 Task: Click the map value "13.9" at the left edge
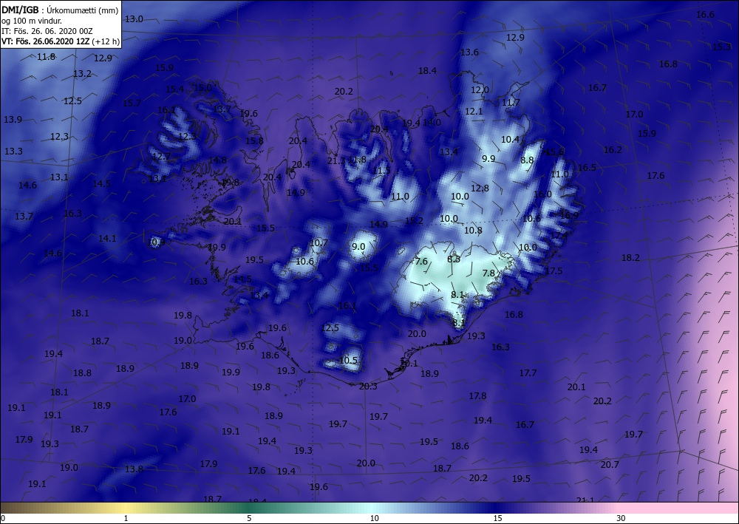click(x=13, y=119)
